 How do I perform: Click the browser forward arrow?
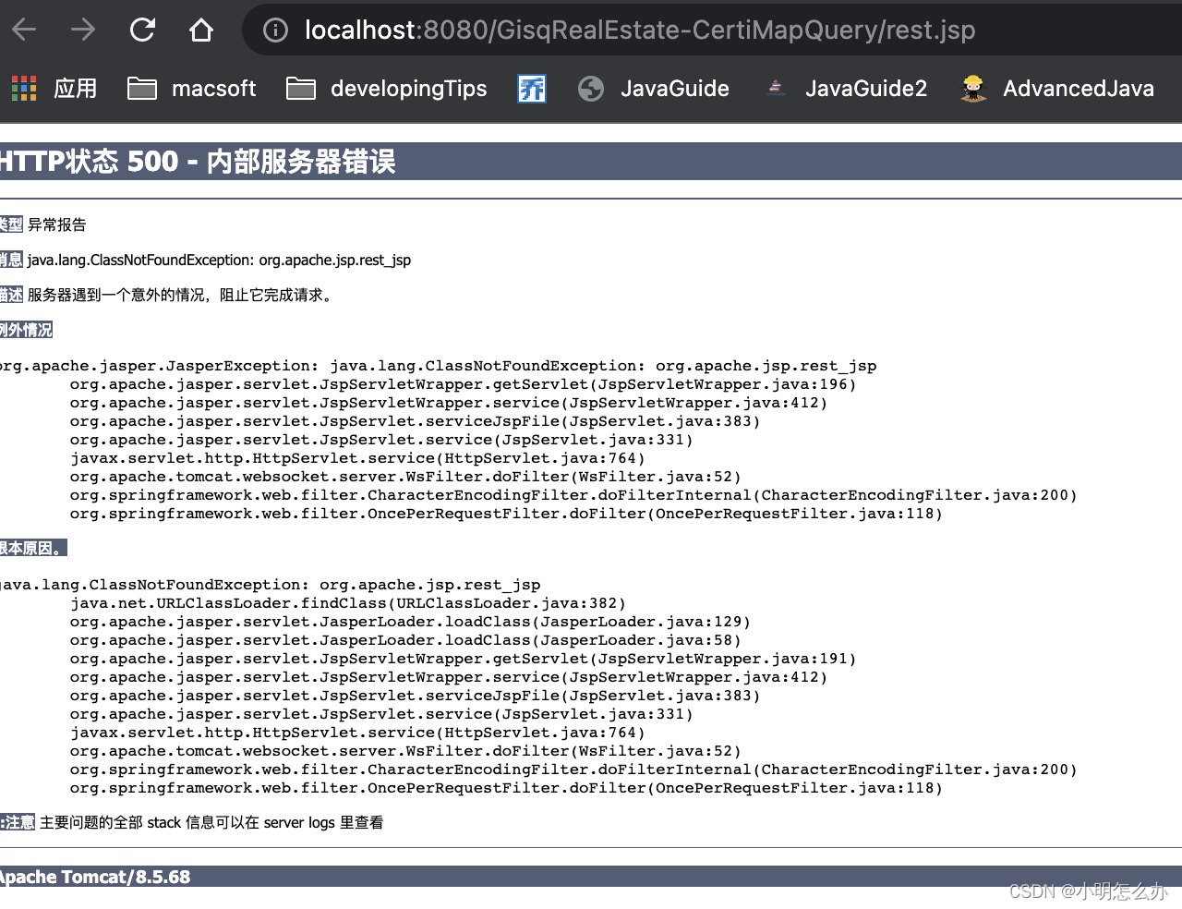(x=83, y=29)
